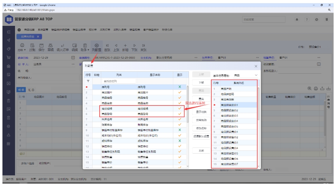This screenshot has width=335, height=185.
Task: Click the 关闭 button in dialog
Action: click(x=201, y=151)
